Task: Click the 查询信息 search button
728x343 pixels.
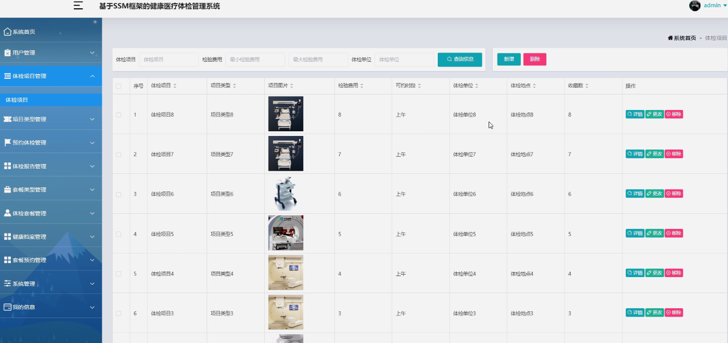Action: (459, 59)
